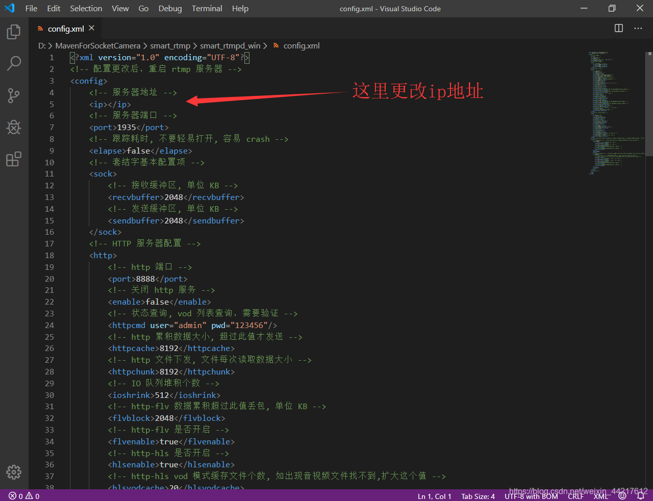Click breadcrumb smart_rtmpd_win folder

[x=230, y=45]
